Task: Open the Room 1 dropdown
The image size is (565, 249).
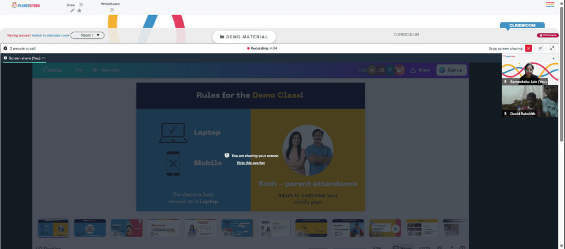Action: click(88, 36)
